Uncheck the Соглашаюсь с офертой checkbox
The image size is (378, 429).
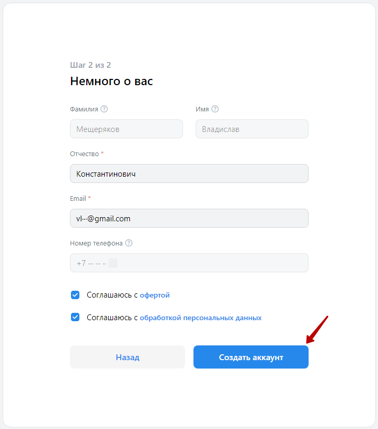point(75,295)
